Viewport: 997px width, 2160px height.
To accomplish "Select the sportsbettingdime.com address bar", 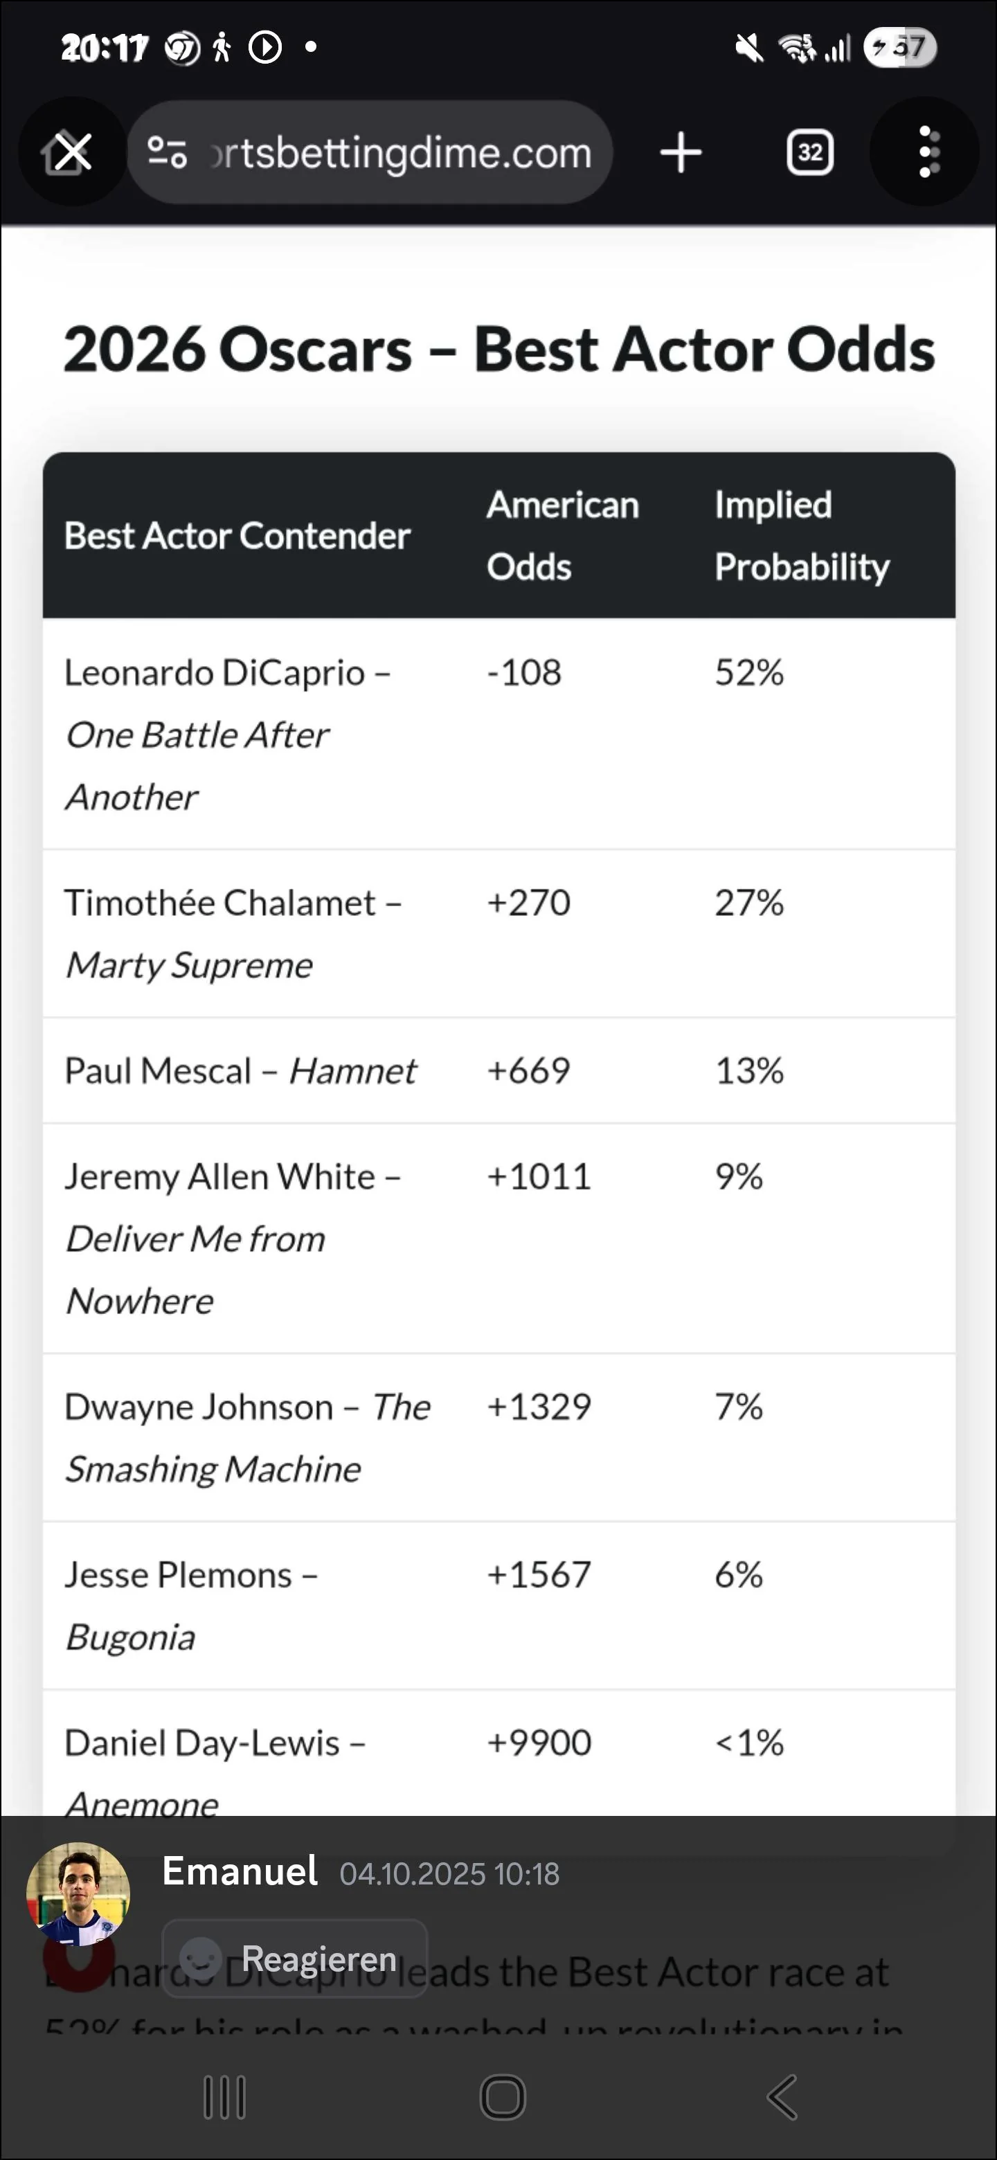I will click(x=401, y=152).
